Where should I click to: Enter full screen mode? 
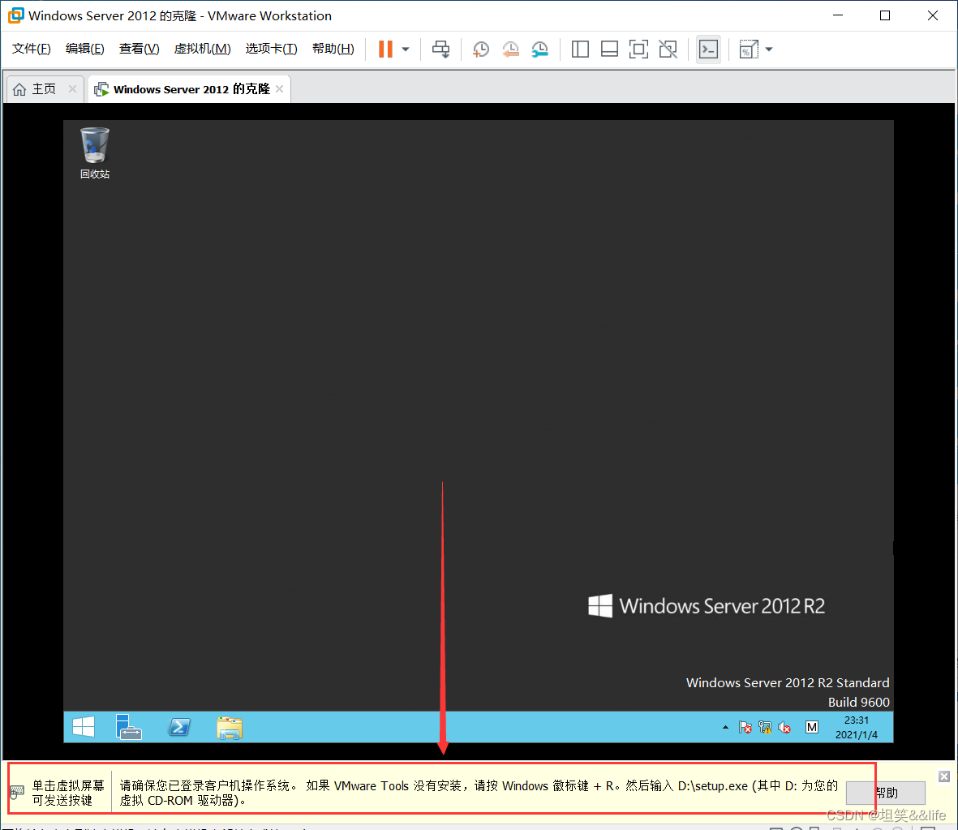click(638, 49)
